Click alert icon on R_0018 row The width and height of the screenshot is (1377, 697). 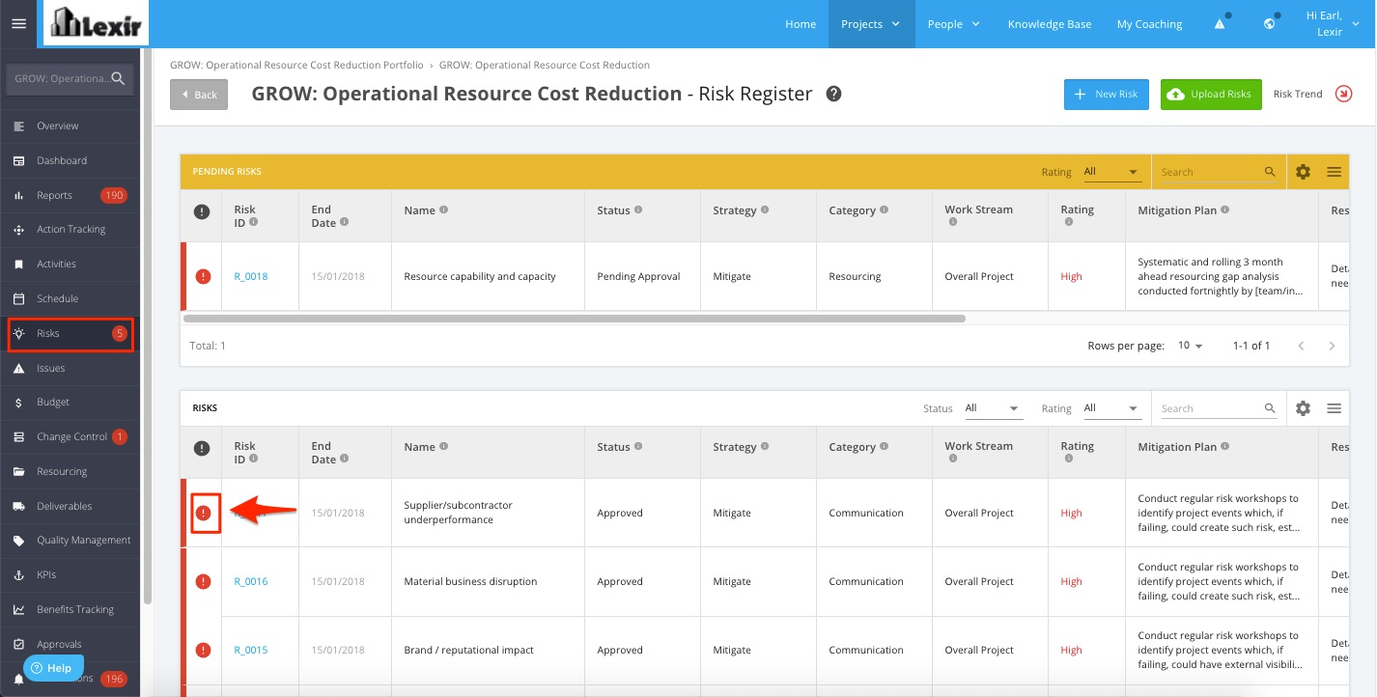203,276
